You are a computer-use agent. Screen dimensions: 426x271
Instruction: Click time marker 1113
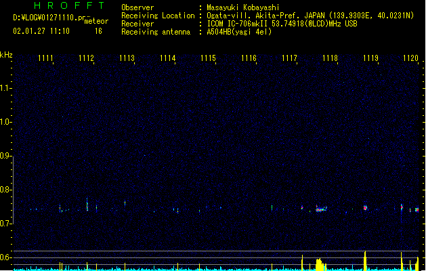coord(127,58)
